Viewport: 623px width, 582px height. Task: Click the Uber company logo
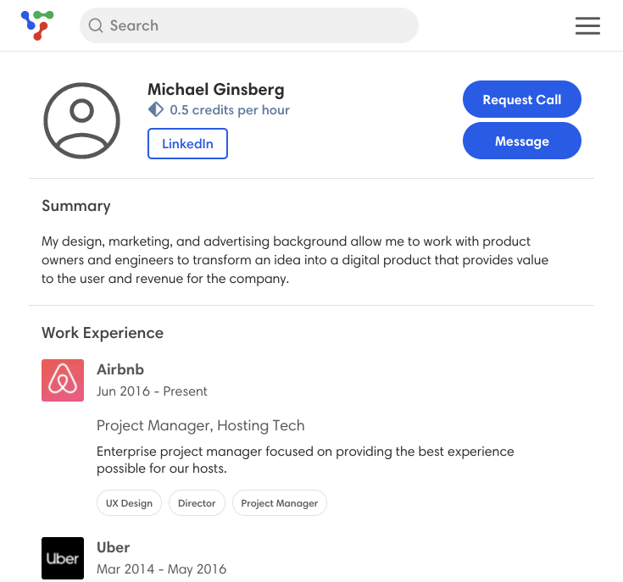pyautogui.click(x=63, y=558)
